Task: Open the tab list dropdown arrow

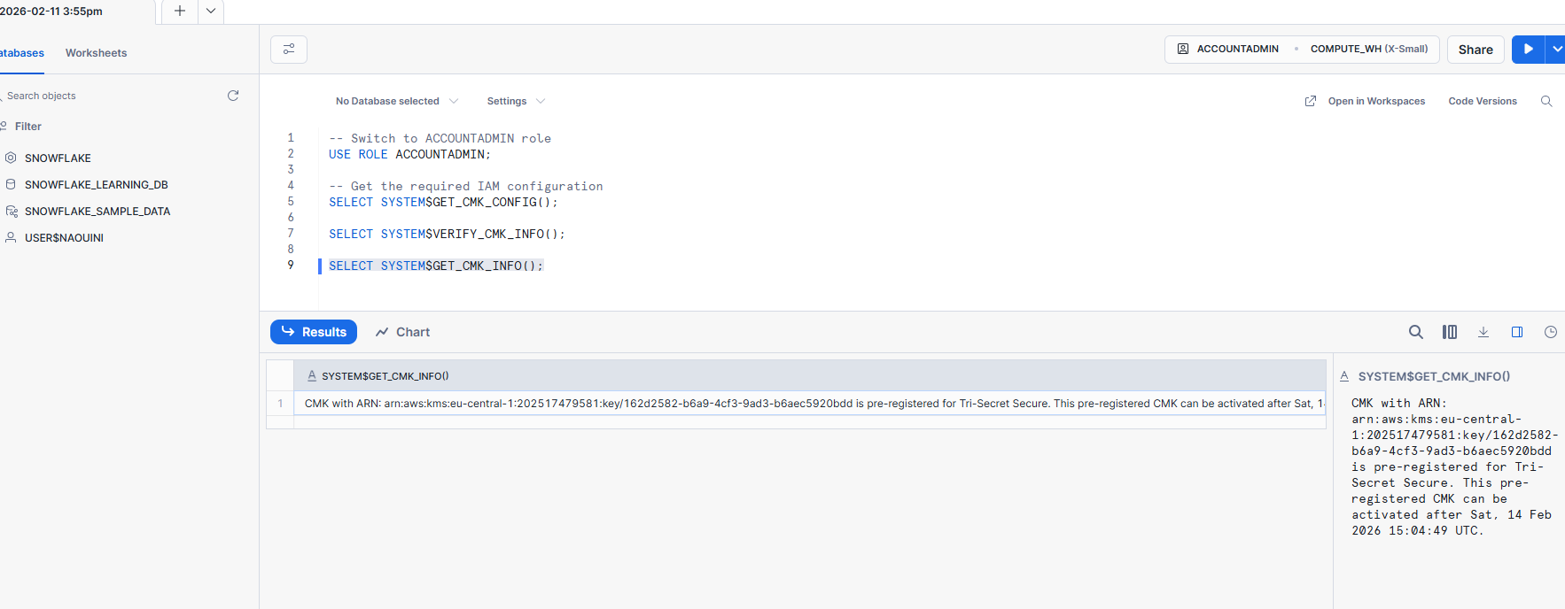Action: [x=211, y=12]
